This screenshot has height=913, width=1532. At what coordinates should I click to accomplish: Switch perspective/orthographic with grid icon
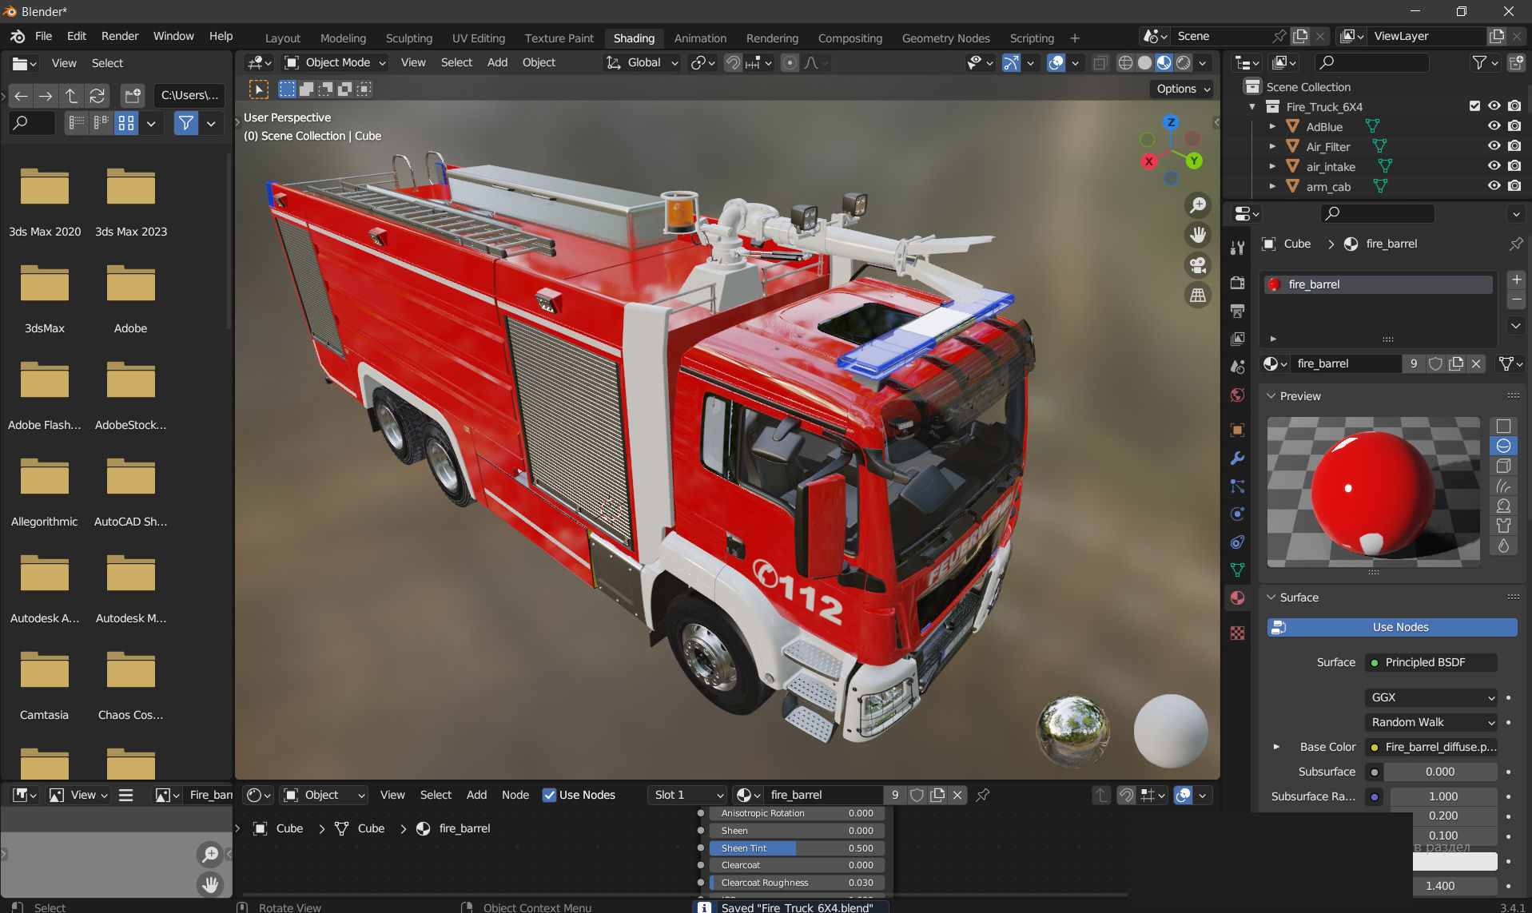pos(1197,296)
